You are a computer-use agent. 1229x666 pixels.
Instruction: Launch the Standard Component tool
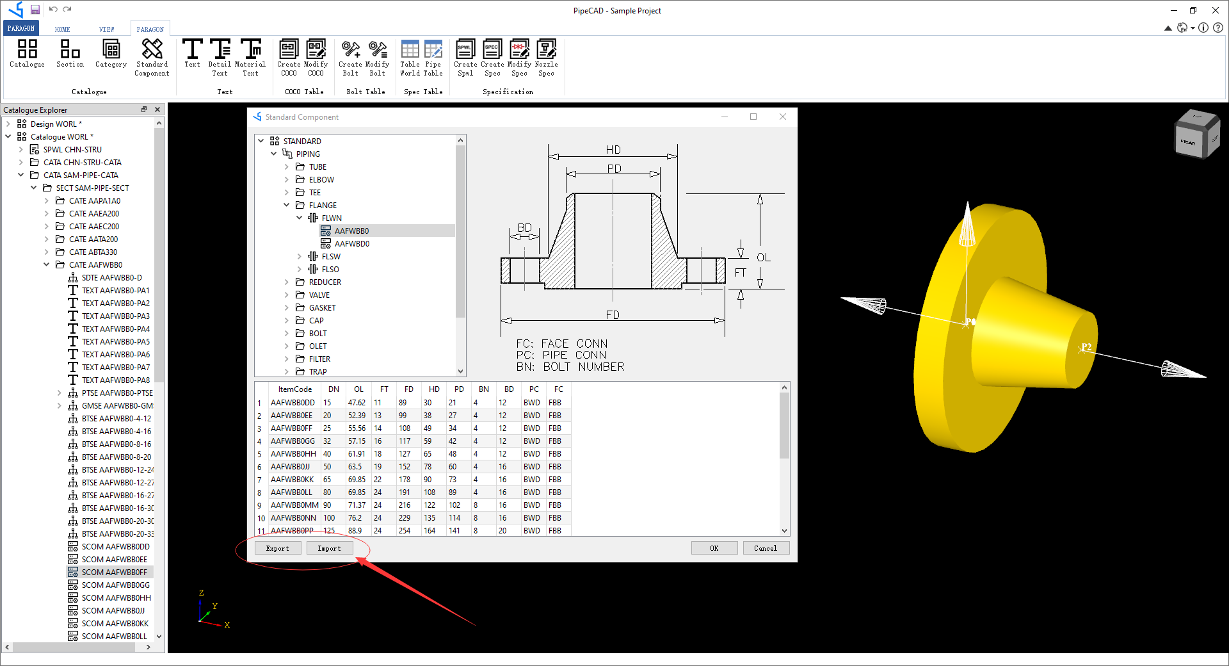(151, 56)
